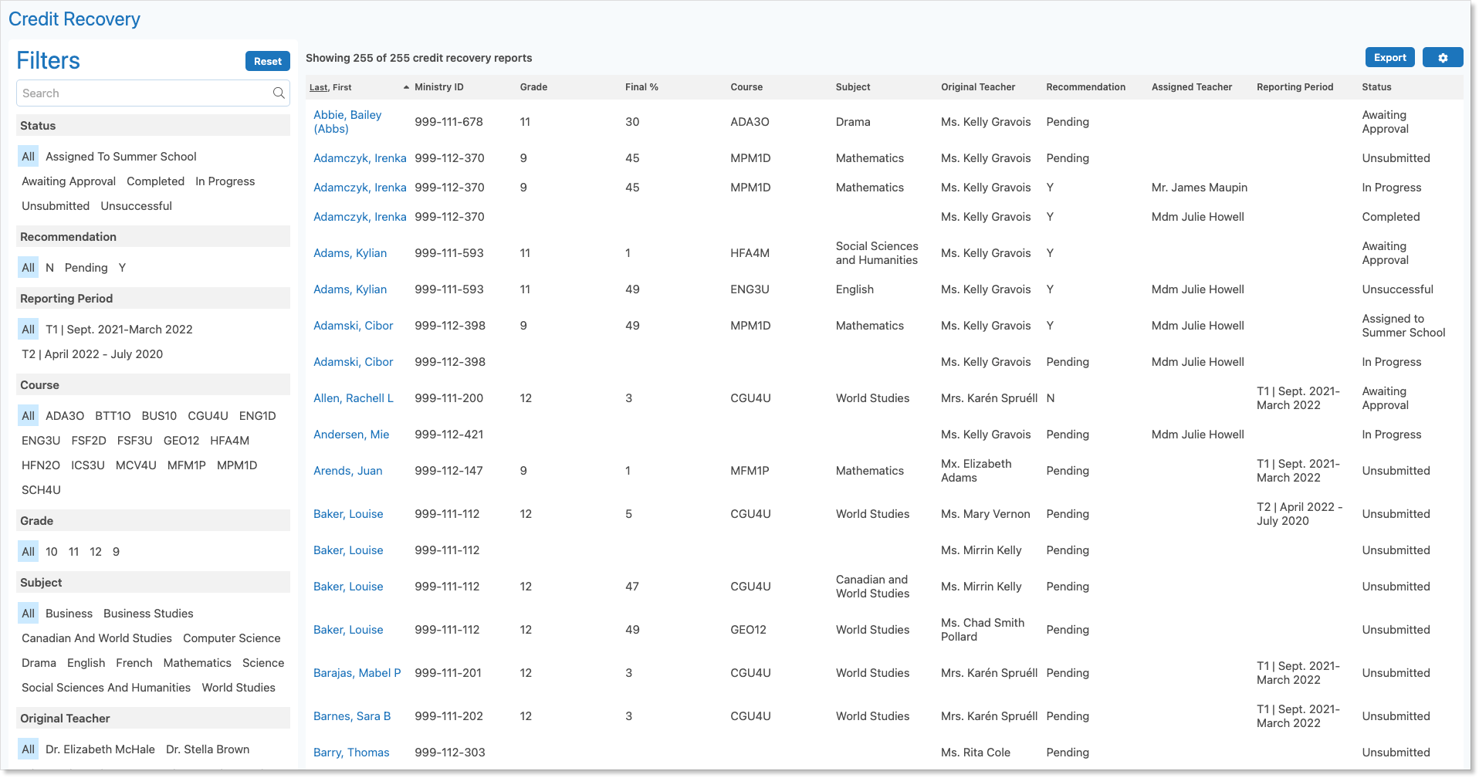Filter status by Unsubmitted
Screen dimensions: 1479x778
[x=56, y=206]
